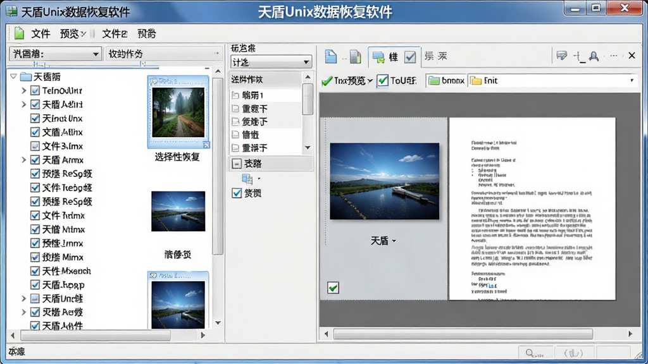Open the 文件 menu next to green icon
The width and height of the screenshot is (648, 364).
[40, 34]
